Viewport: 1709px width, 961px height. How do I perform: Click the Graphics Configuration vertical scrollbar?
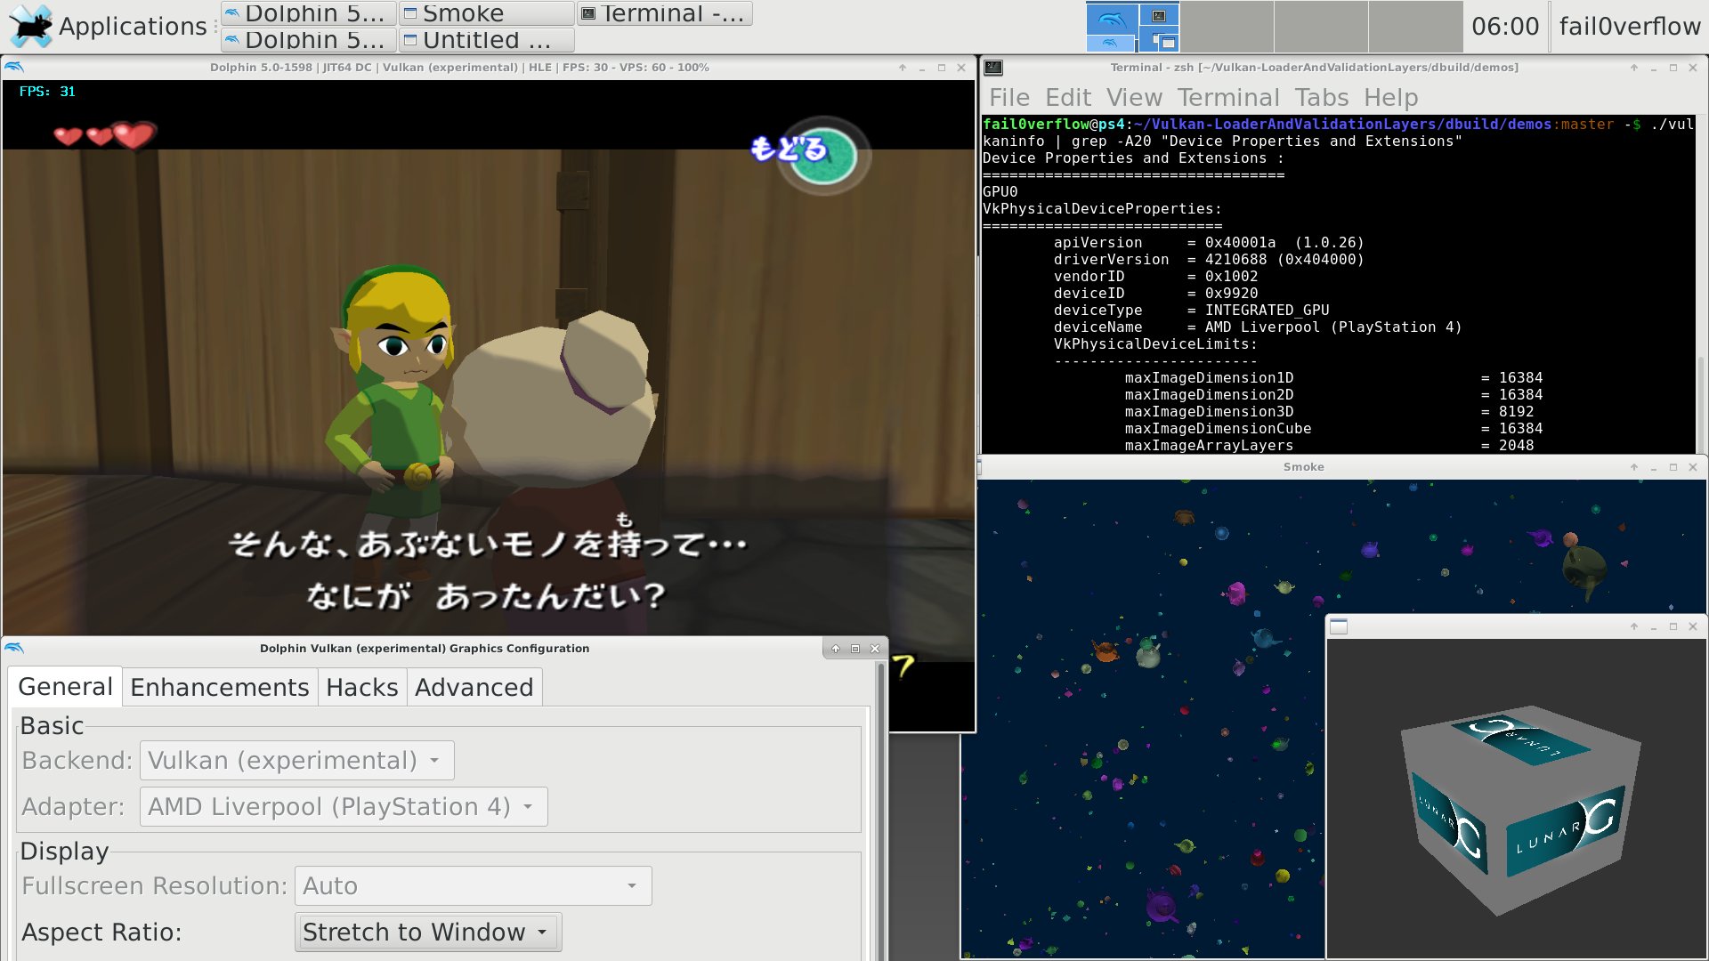880,801
